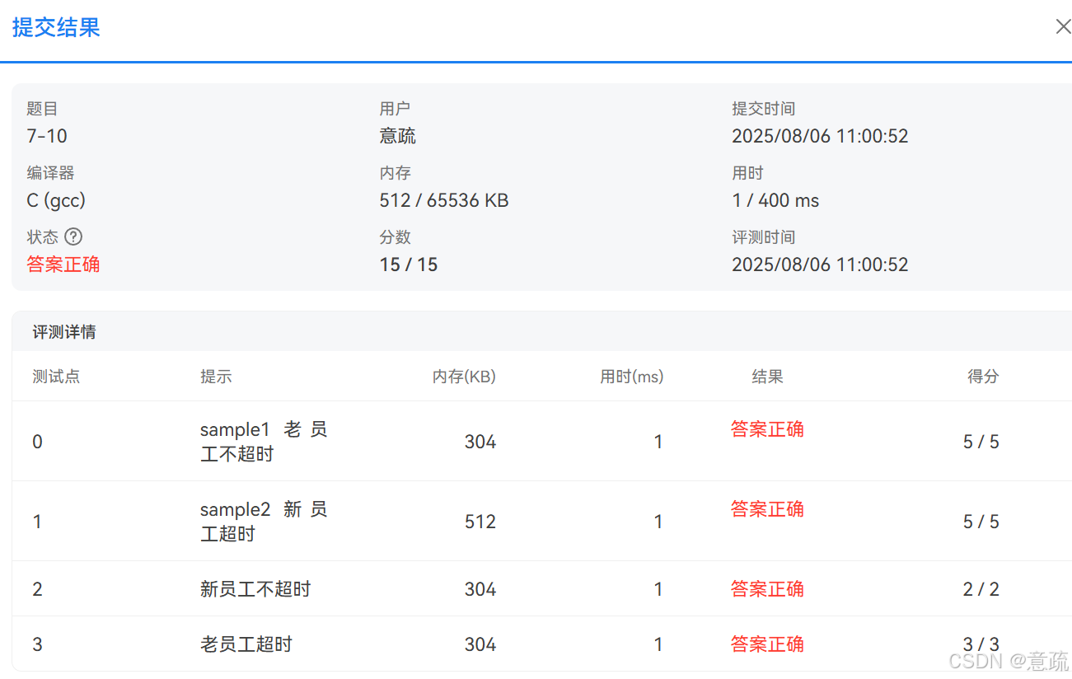The width and height of the screenshot is (1072, 679).
Task: Click the 答案正确 result for test point 2
Action: coord(767,589)
